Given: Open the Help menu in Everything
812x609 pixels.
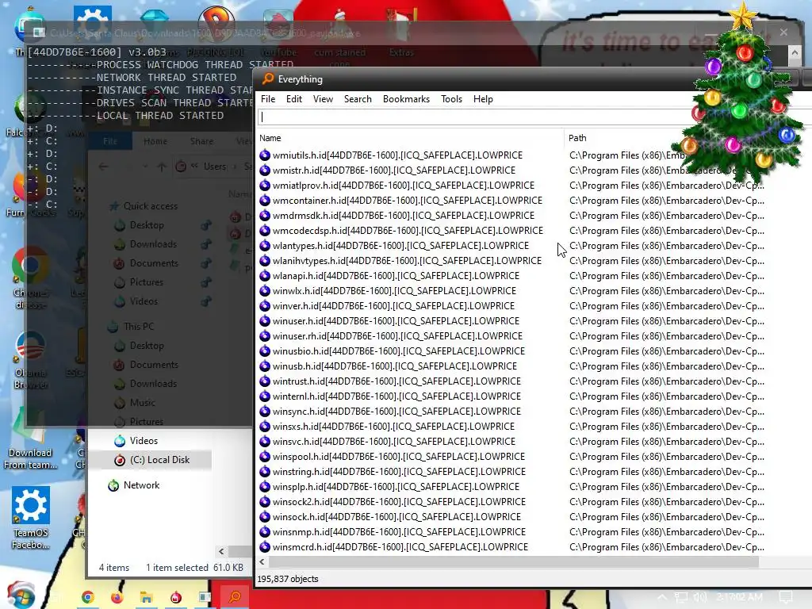Looking at the screenshot, I should coord(483,99).
